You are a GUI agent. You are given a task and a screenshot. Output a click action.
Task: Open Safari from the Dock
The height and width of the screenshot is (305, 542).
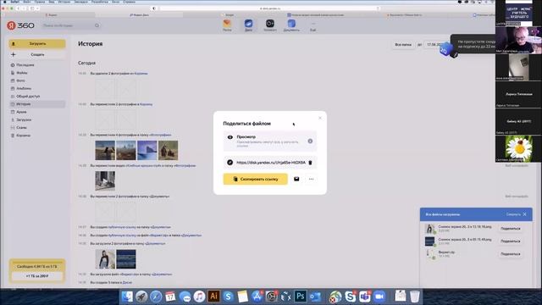(156, 297)
